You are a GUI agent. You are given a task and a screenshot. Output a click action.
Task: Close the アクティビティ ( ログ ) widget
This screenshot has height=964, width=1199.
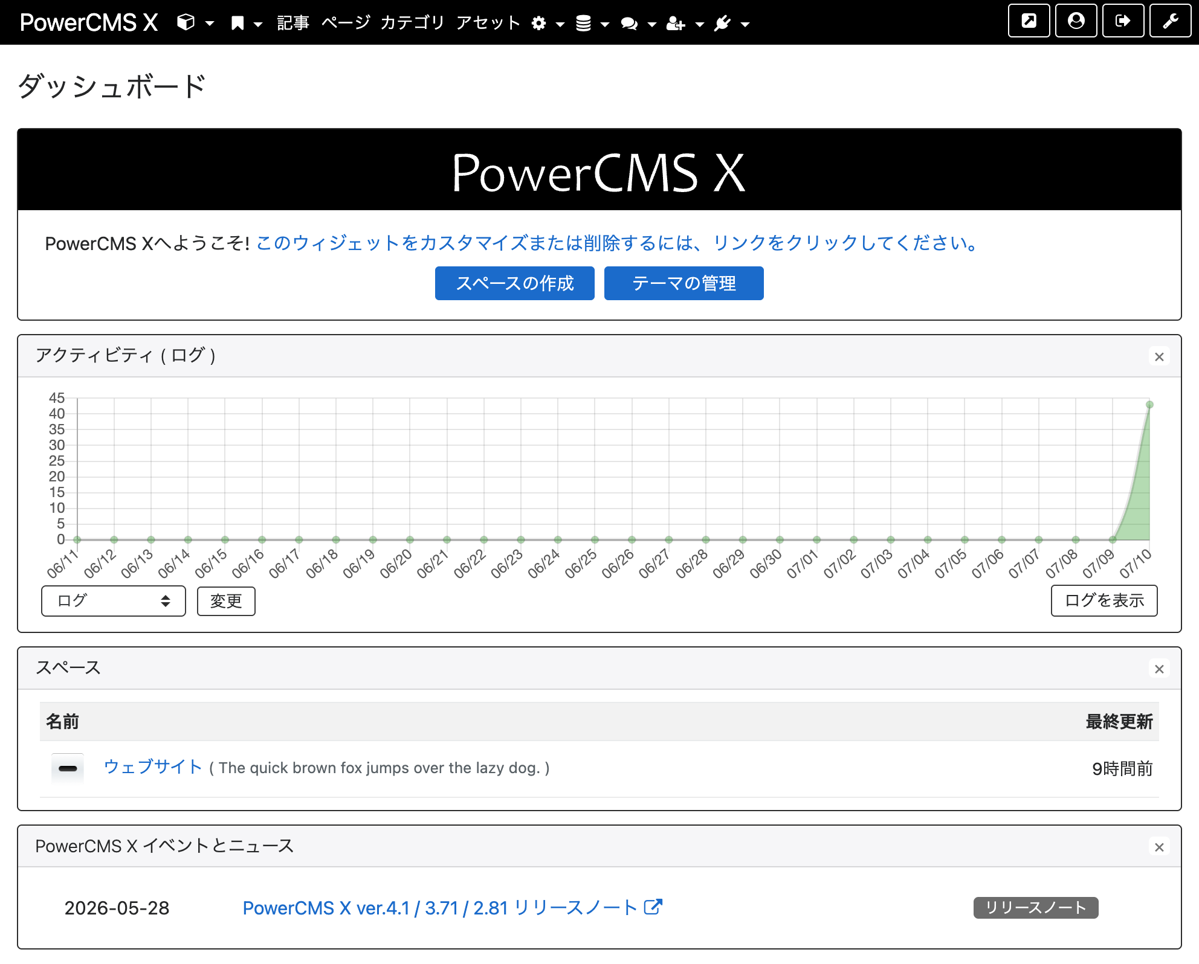click(1159, 356)
